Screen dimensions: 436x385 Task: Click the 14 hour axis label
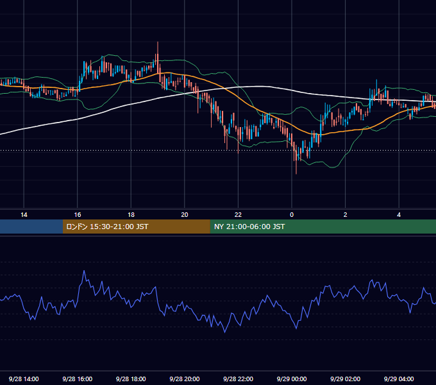(24, 215)
